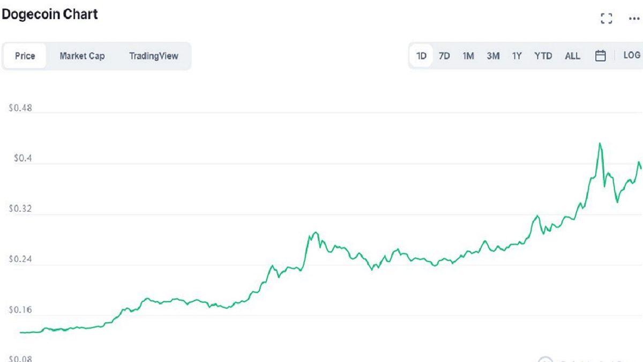This screenshot has width=643, height=362.
Task: Click the Dogecoin Chart heading
Action: [x=50, y=14]
